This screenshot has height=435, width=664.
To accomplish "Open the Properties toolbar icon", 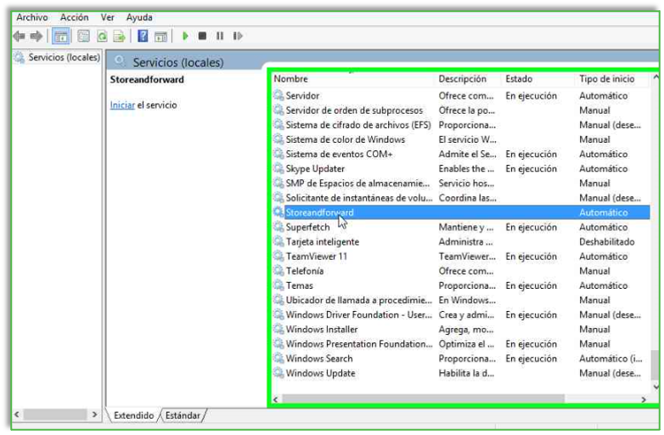I will click(83, 37).
